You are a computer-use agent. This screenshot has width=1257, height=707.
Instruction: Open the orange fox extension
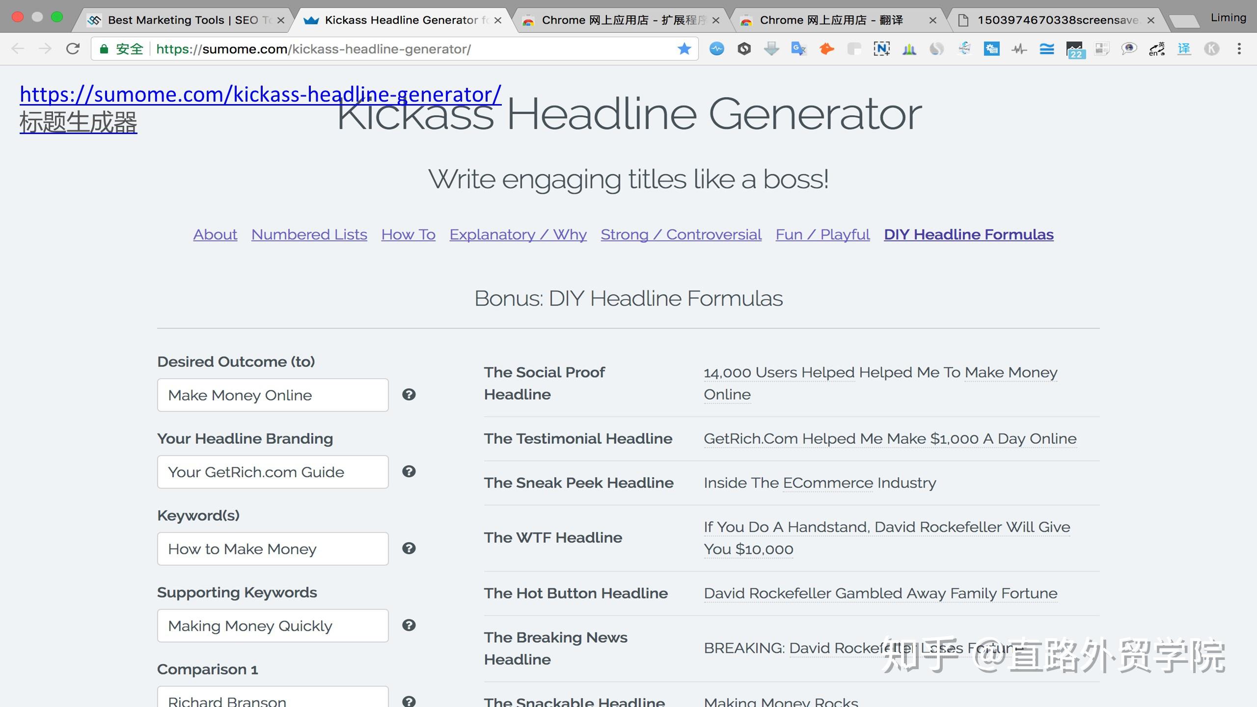coord(826,49)
